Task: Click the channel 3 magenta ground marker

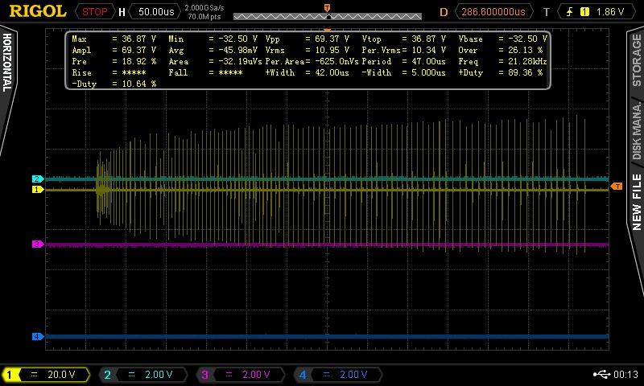Action: [x=38, y=244]
